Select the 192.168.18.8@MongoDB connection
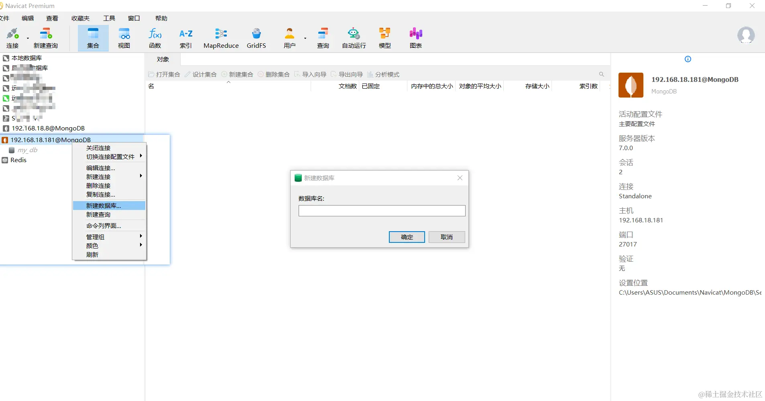Viewport: 765px width, 401px height. 48,128
